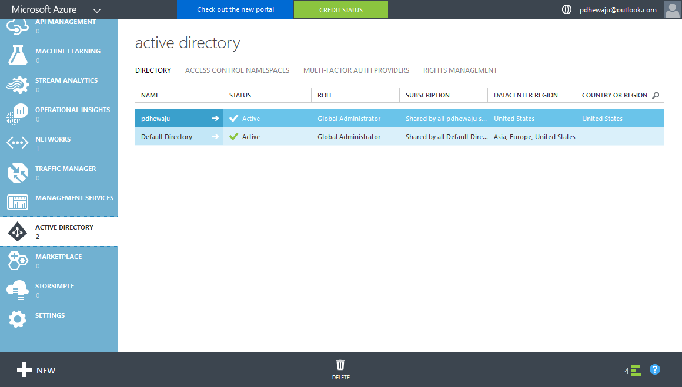Select the Machine Learning flask icon

(18, 55)
